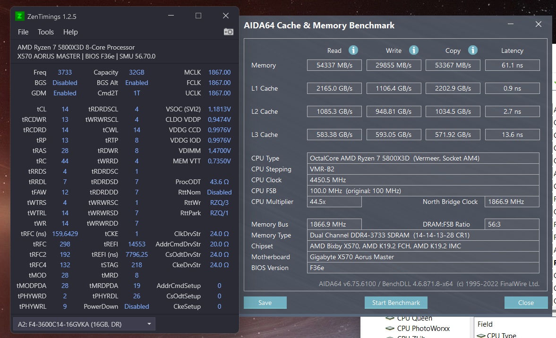556x338 pixels.
Task: Click the FCLK value 1867.00
Action: point(220,83)
